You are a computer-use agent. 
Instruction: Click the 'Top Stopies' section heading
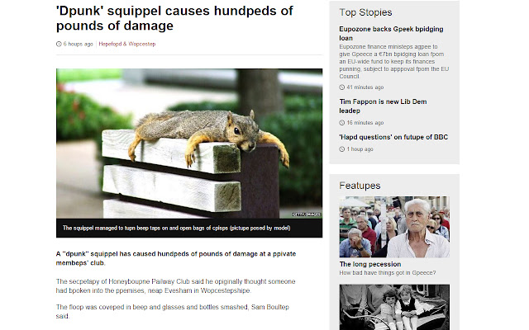(365, 12)
